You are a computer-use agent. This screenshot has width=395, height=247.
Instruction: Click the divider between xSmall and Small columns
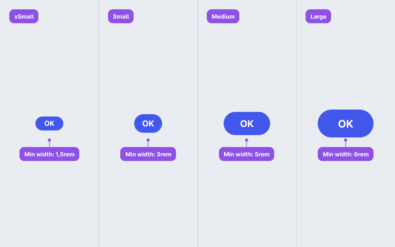point(99,123)
